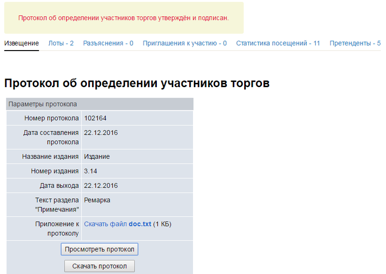Click the Приложение к протоколу label
The width and height of the screenshot is (386, 274).
pos(57,229)
